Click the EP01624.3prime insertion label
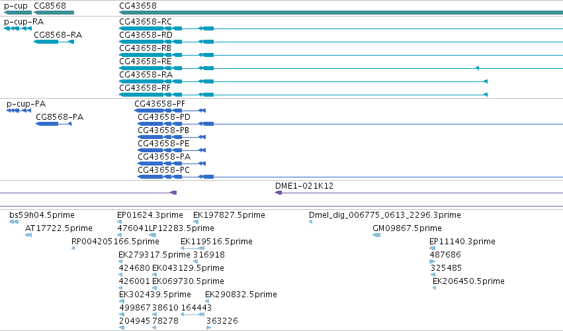Image resolution: width=563 pixels, height=331 pixels. 150,215
